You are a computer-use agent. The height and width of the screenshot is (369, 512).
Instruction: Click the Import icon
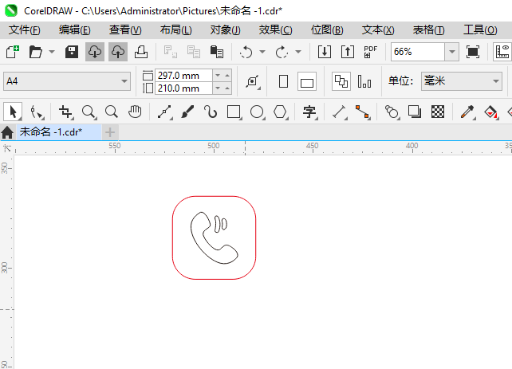pyautogui.click(x=325, y=52)
